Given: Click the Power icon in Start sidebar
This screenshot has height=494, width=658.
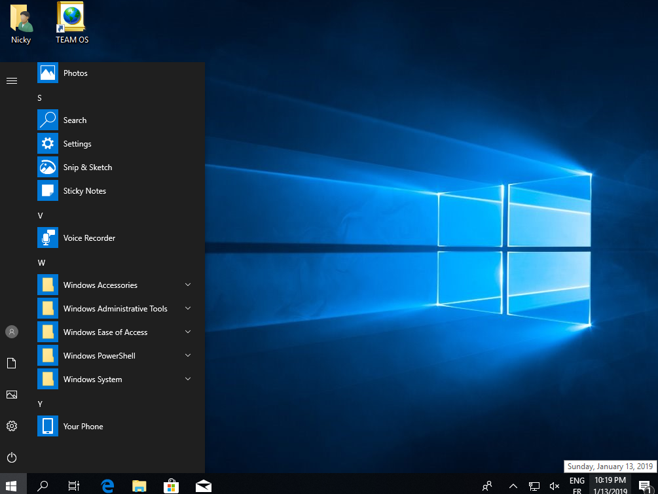Looking at the screenshot, I should click(12, 457).
